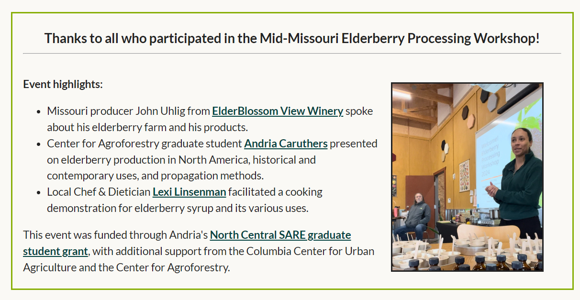This screenshot has height=300, width=580.
Task: Click the bullet text about John Uhlig
Action: coord(129,111)
